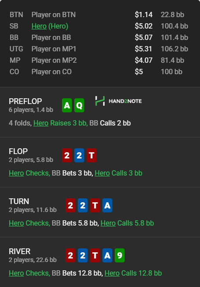Screen dimensions: 200x287
Task: Select the blue 2 card on flop
Action: (x=79, y=155)
